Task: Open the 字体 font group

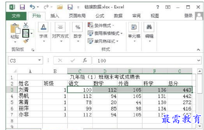Action: point(43,32)
